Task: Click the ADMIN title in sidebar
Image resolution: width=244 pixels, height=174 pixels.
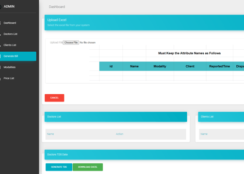Action: [9, 6]
